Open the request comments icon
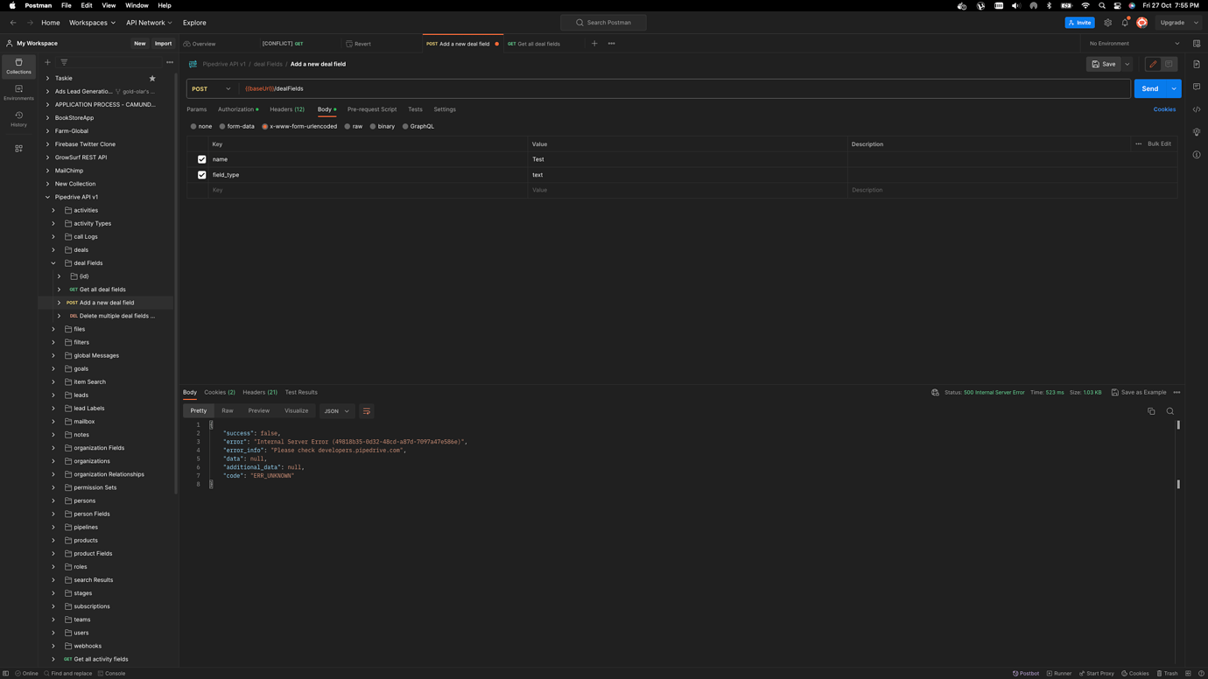1208x679 pixels. coord(1197,87)
